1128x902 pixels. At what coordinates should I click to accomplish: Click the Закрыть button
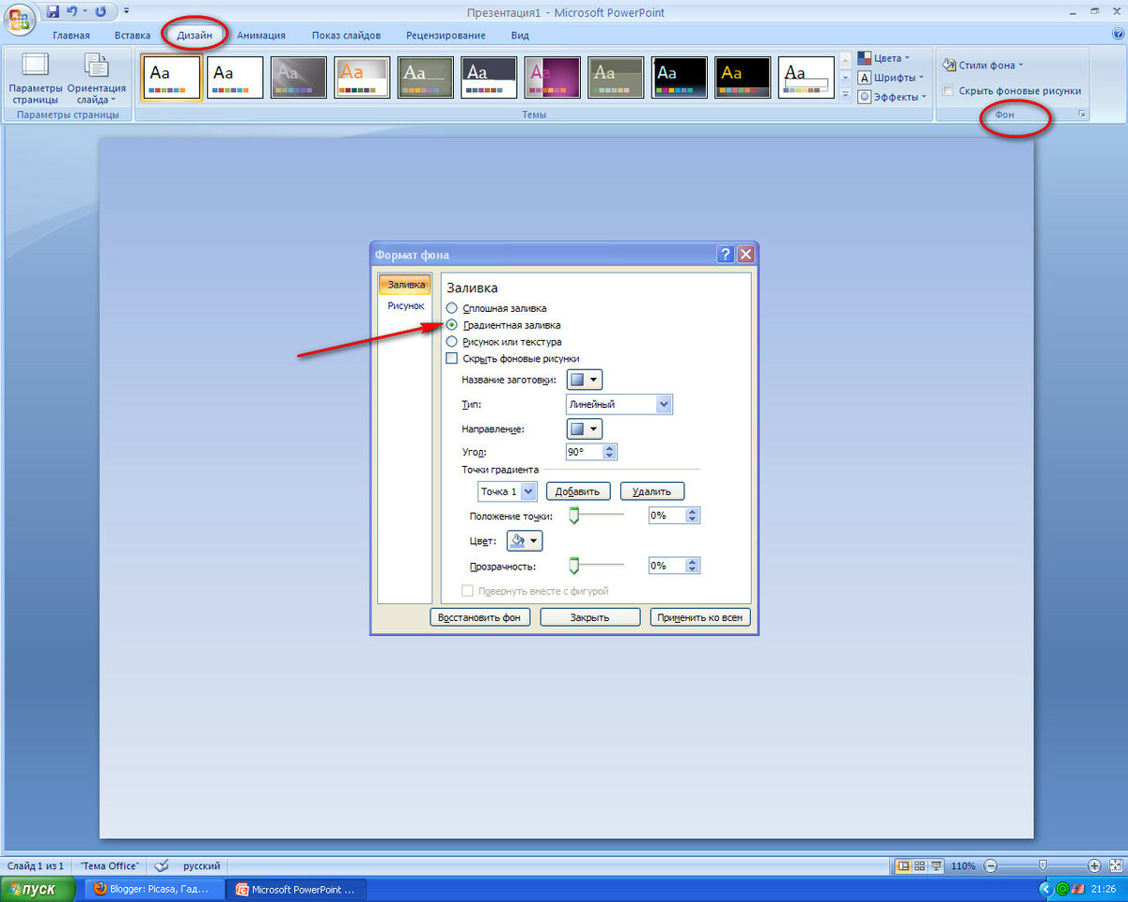pos(589,617)
